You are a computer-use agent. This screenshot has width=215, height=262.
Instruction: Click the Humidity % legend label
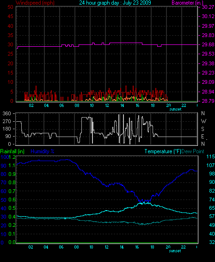click(43, 151)
